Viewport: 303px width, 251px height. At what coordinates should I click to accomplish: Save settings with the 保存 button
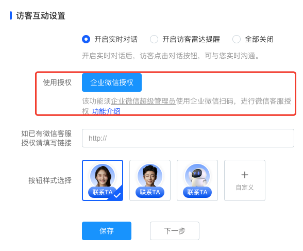coord(107,231)
